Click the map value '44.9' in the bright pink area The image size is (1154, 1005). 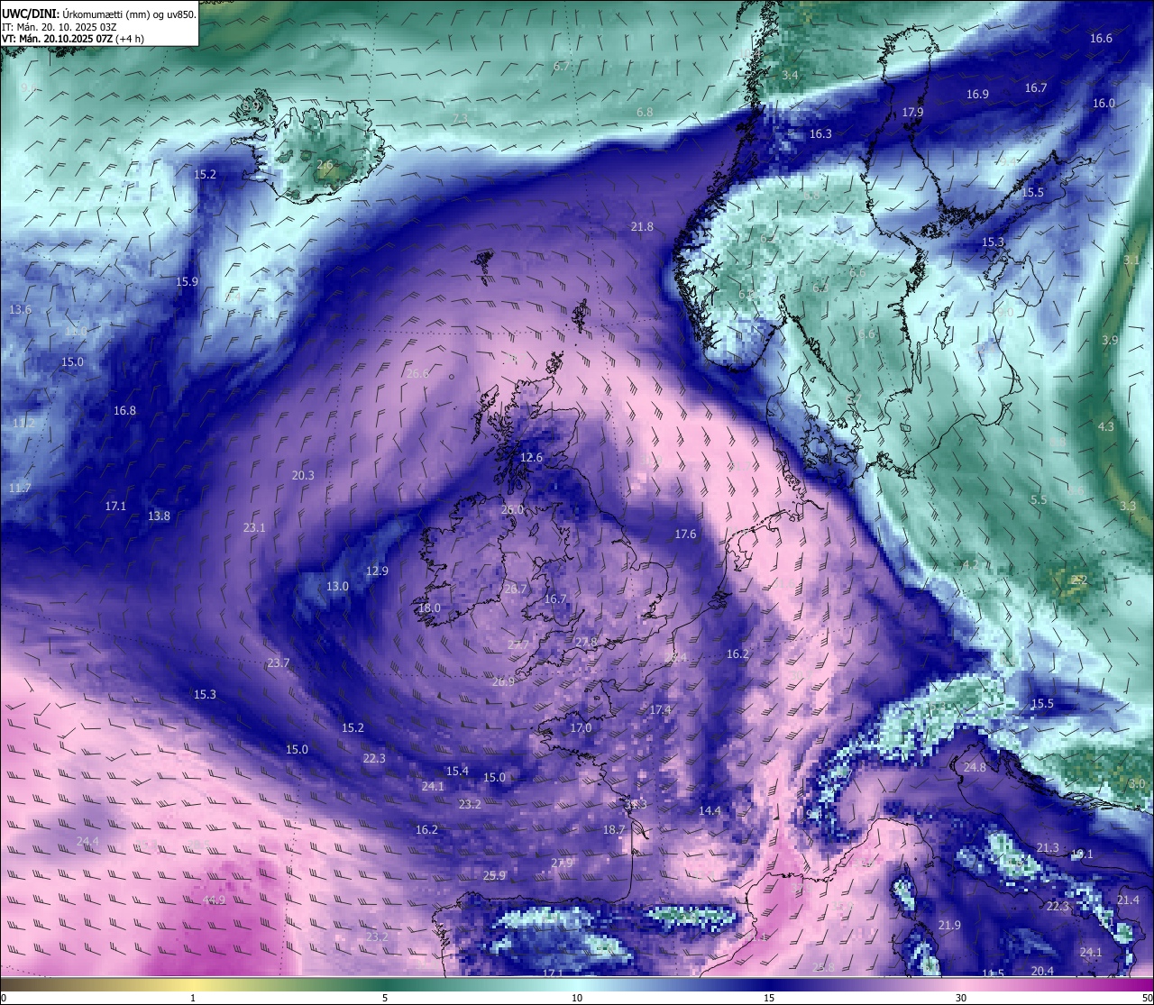[214, 900]
